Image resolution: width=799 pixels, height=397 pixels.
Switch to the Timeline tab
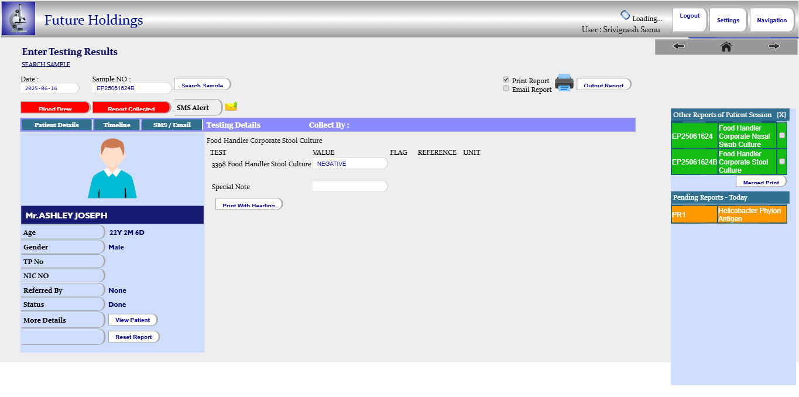(117, 125)
